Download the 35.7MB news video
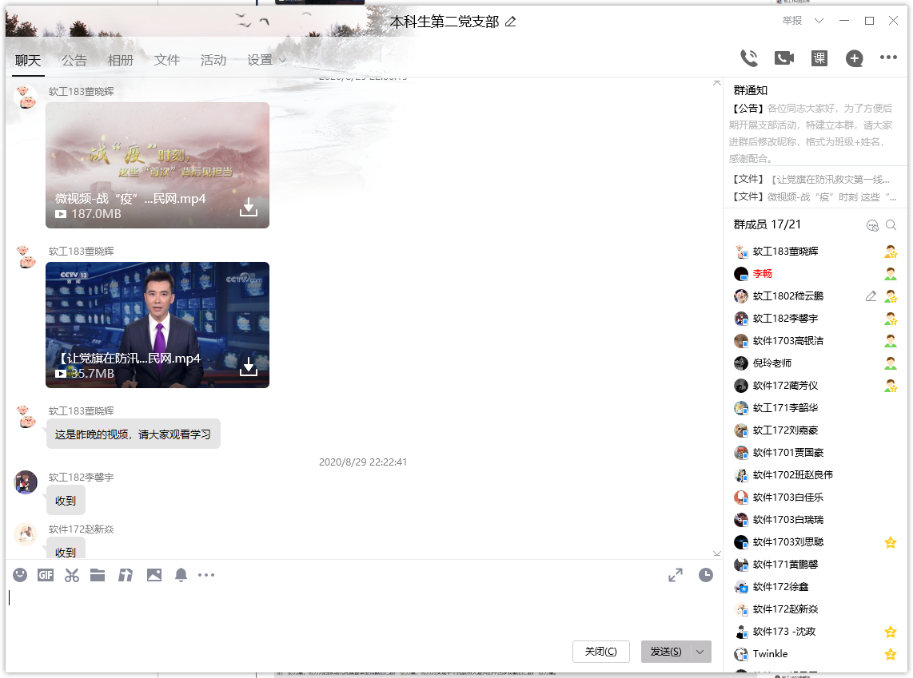The height and width of the screenshot is (678, 913). point(249,367)
